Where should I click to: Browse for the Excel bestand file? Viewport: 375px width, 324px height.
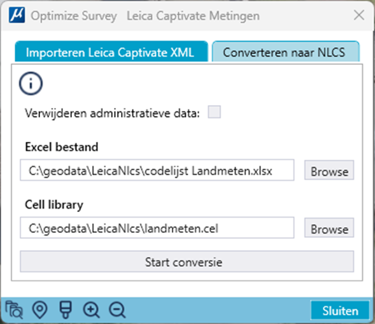point(329,170)
